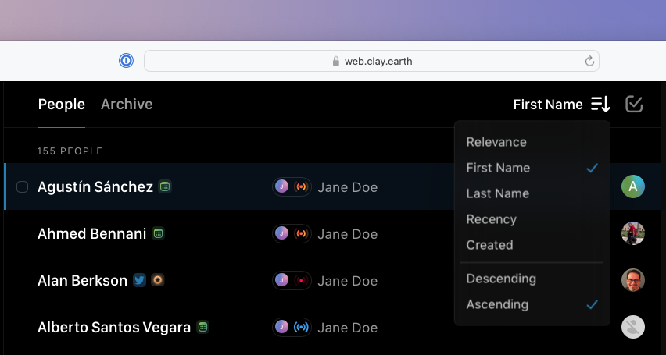Image resolution: width=666 pixels, height=355 pixels.
Task: Open the Alberto Santos Vegara contact
Action: pyautogui.click(x=114, y=327)
